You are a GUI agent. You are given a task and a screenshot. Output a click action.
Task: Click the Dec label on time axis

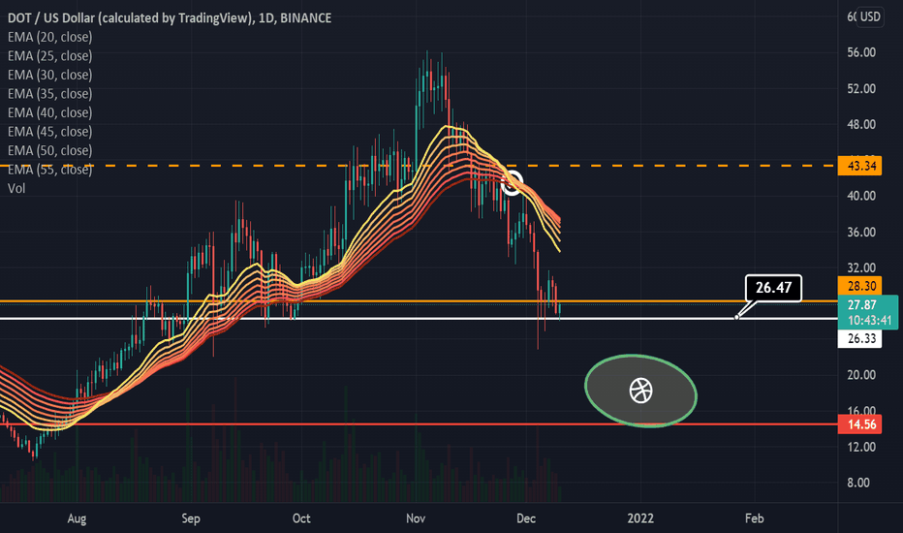point(526,518)
